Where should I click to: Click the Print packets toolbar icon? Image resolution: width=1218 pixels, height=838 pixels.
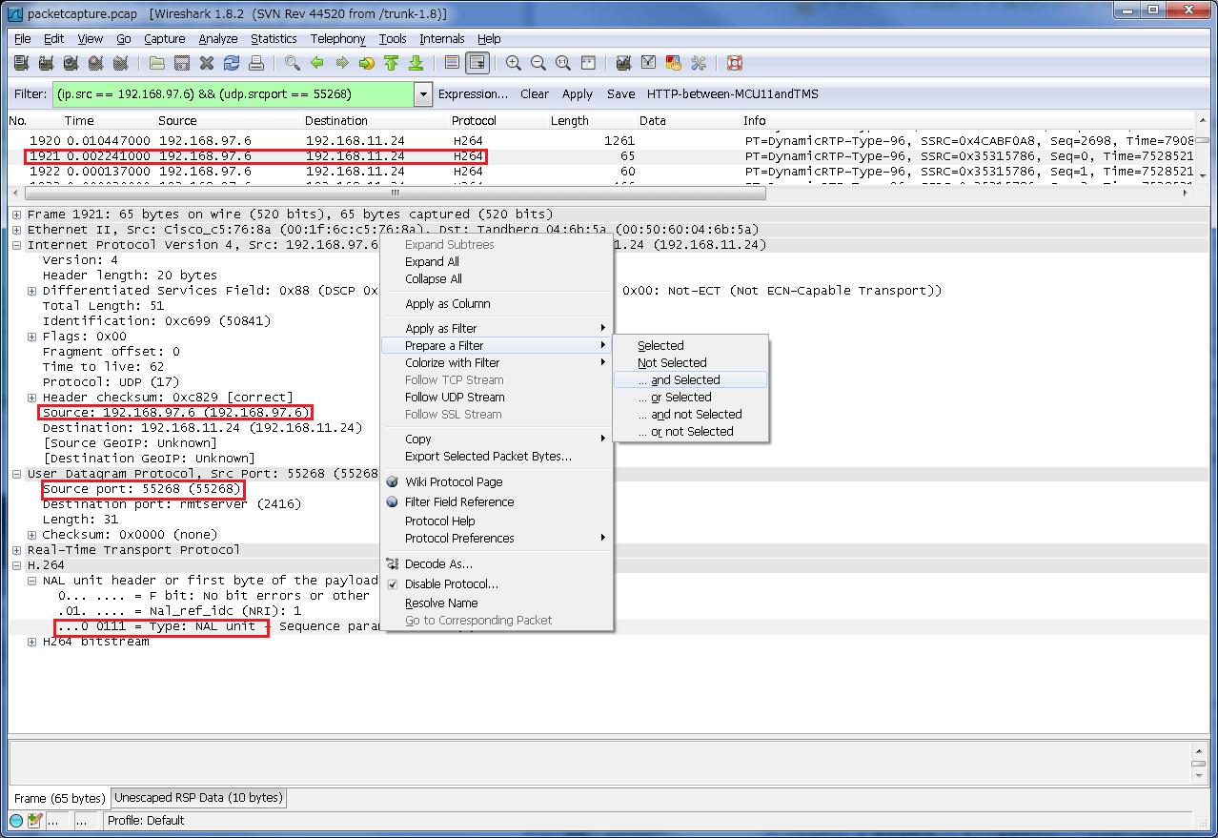point(256,62)
